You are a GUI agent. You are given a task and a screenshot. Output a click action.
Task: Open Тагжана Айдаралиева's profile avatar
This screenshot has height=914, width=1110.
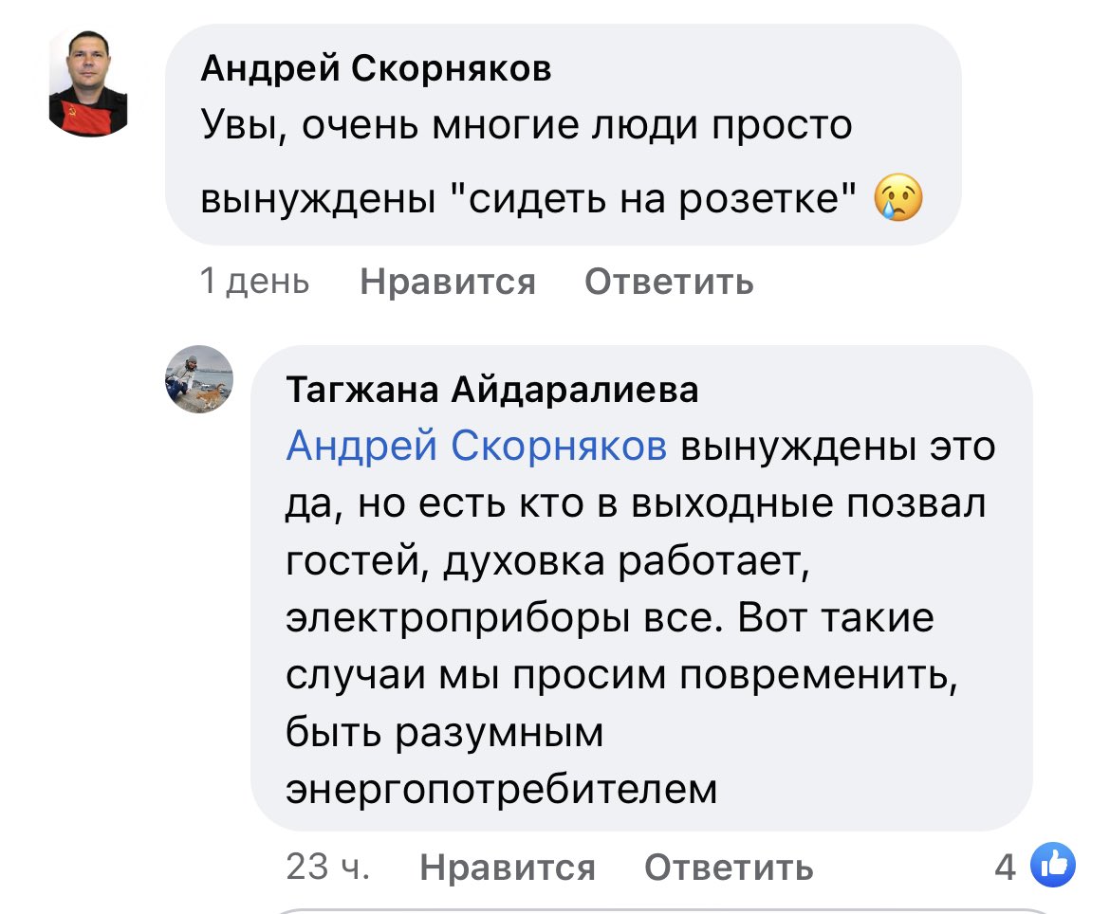point(199,378)
